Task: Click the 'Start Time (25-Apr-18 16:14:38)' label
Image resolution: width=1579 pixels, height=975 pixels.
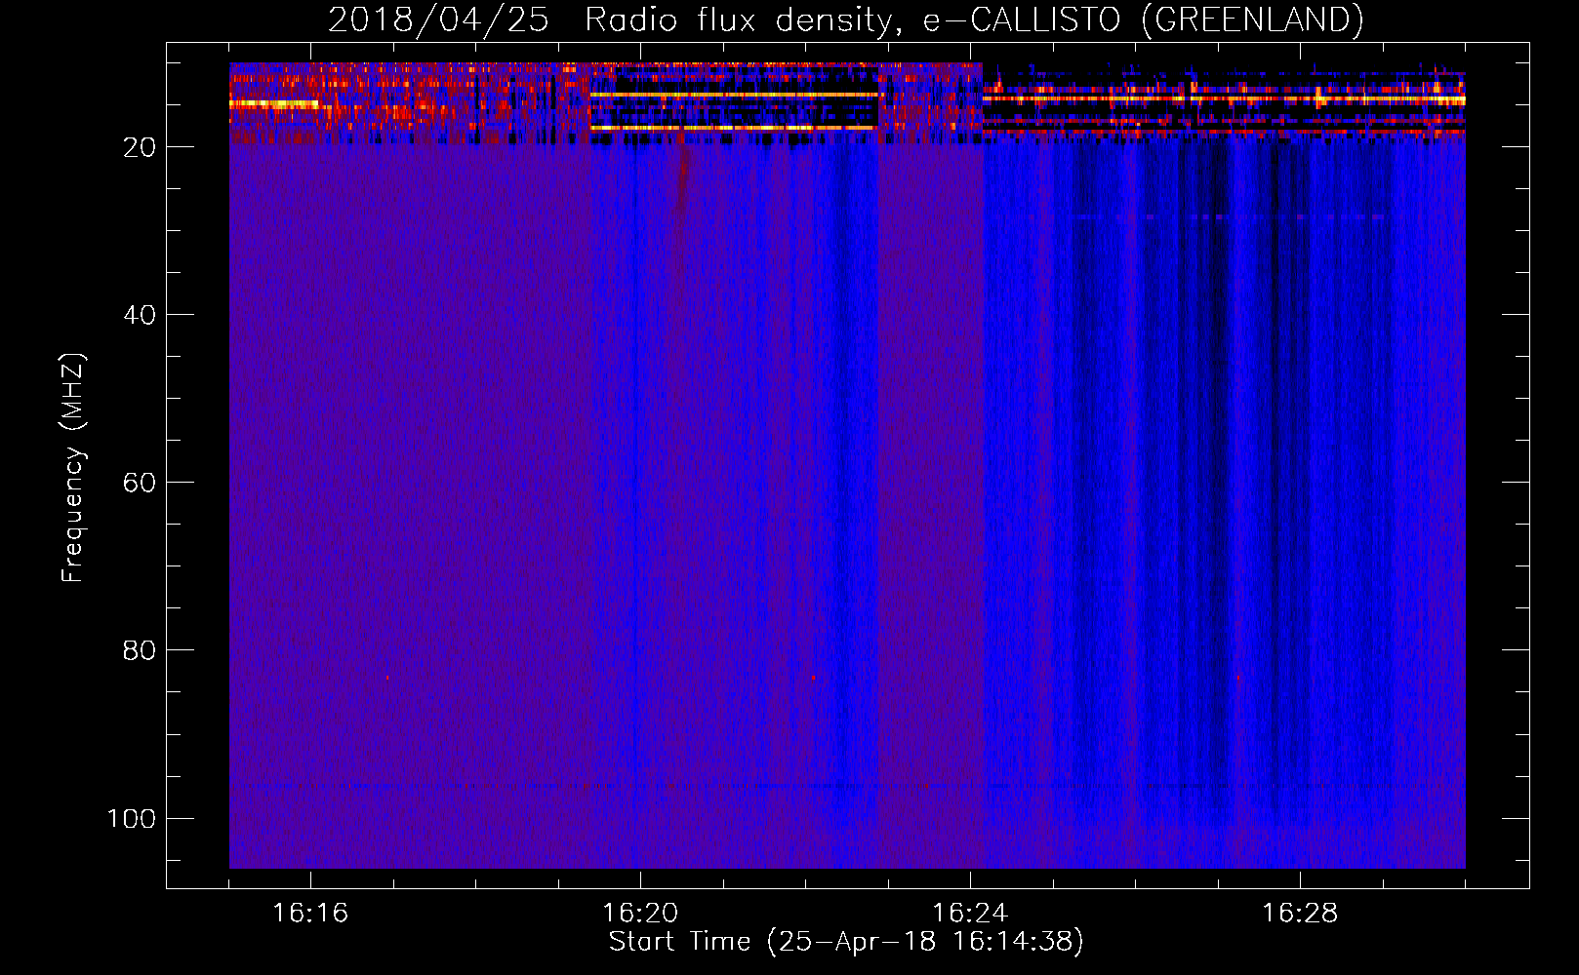Action: (x=846, y=942)
